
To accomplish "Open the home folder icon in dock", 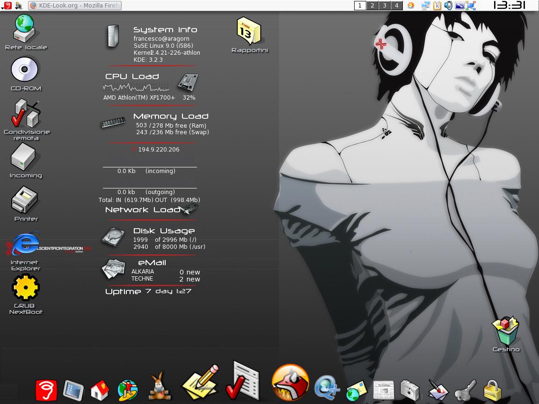I will (99, 390).
